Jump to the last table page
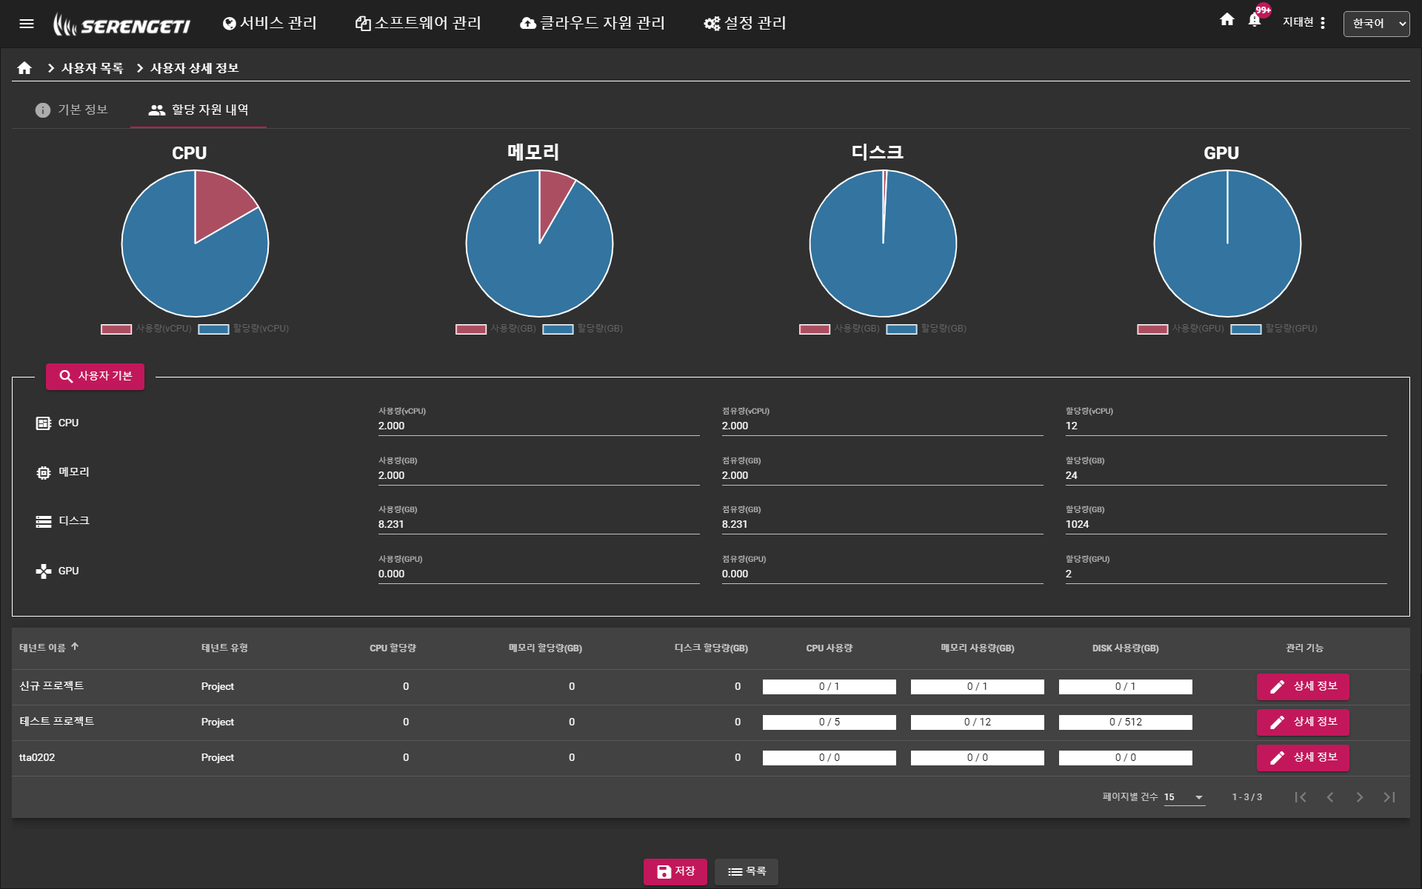This screenshot has height=889, width=1422. pyautogui.click(x=1389, y=797)
